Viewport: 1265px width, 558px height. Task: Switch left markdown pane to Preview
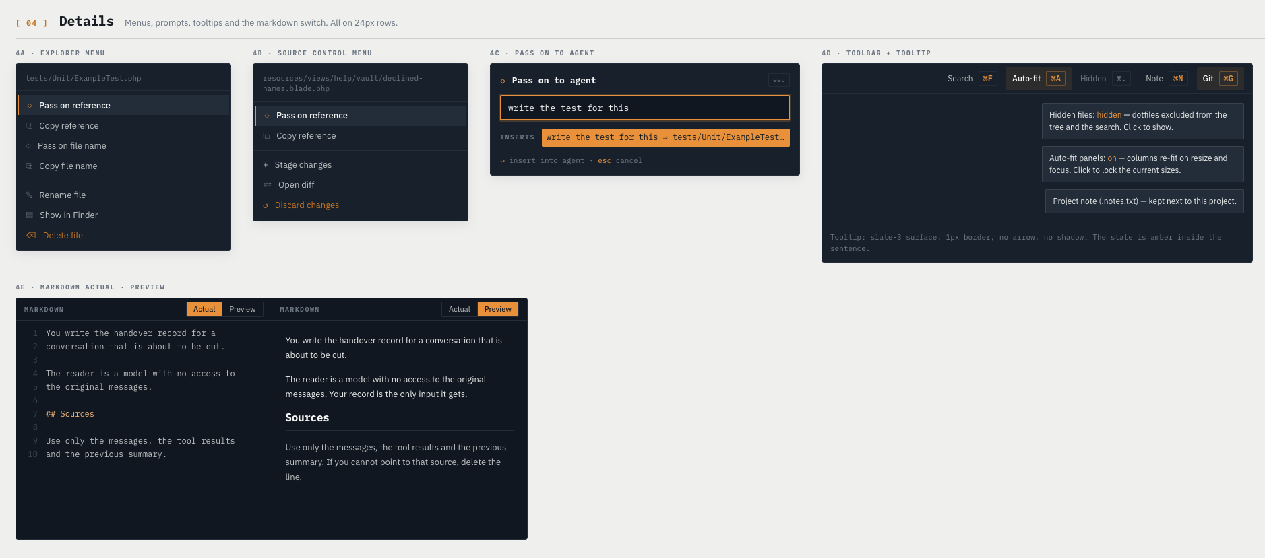(243, 310)
